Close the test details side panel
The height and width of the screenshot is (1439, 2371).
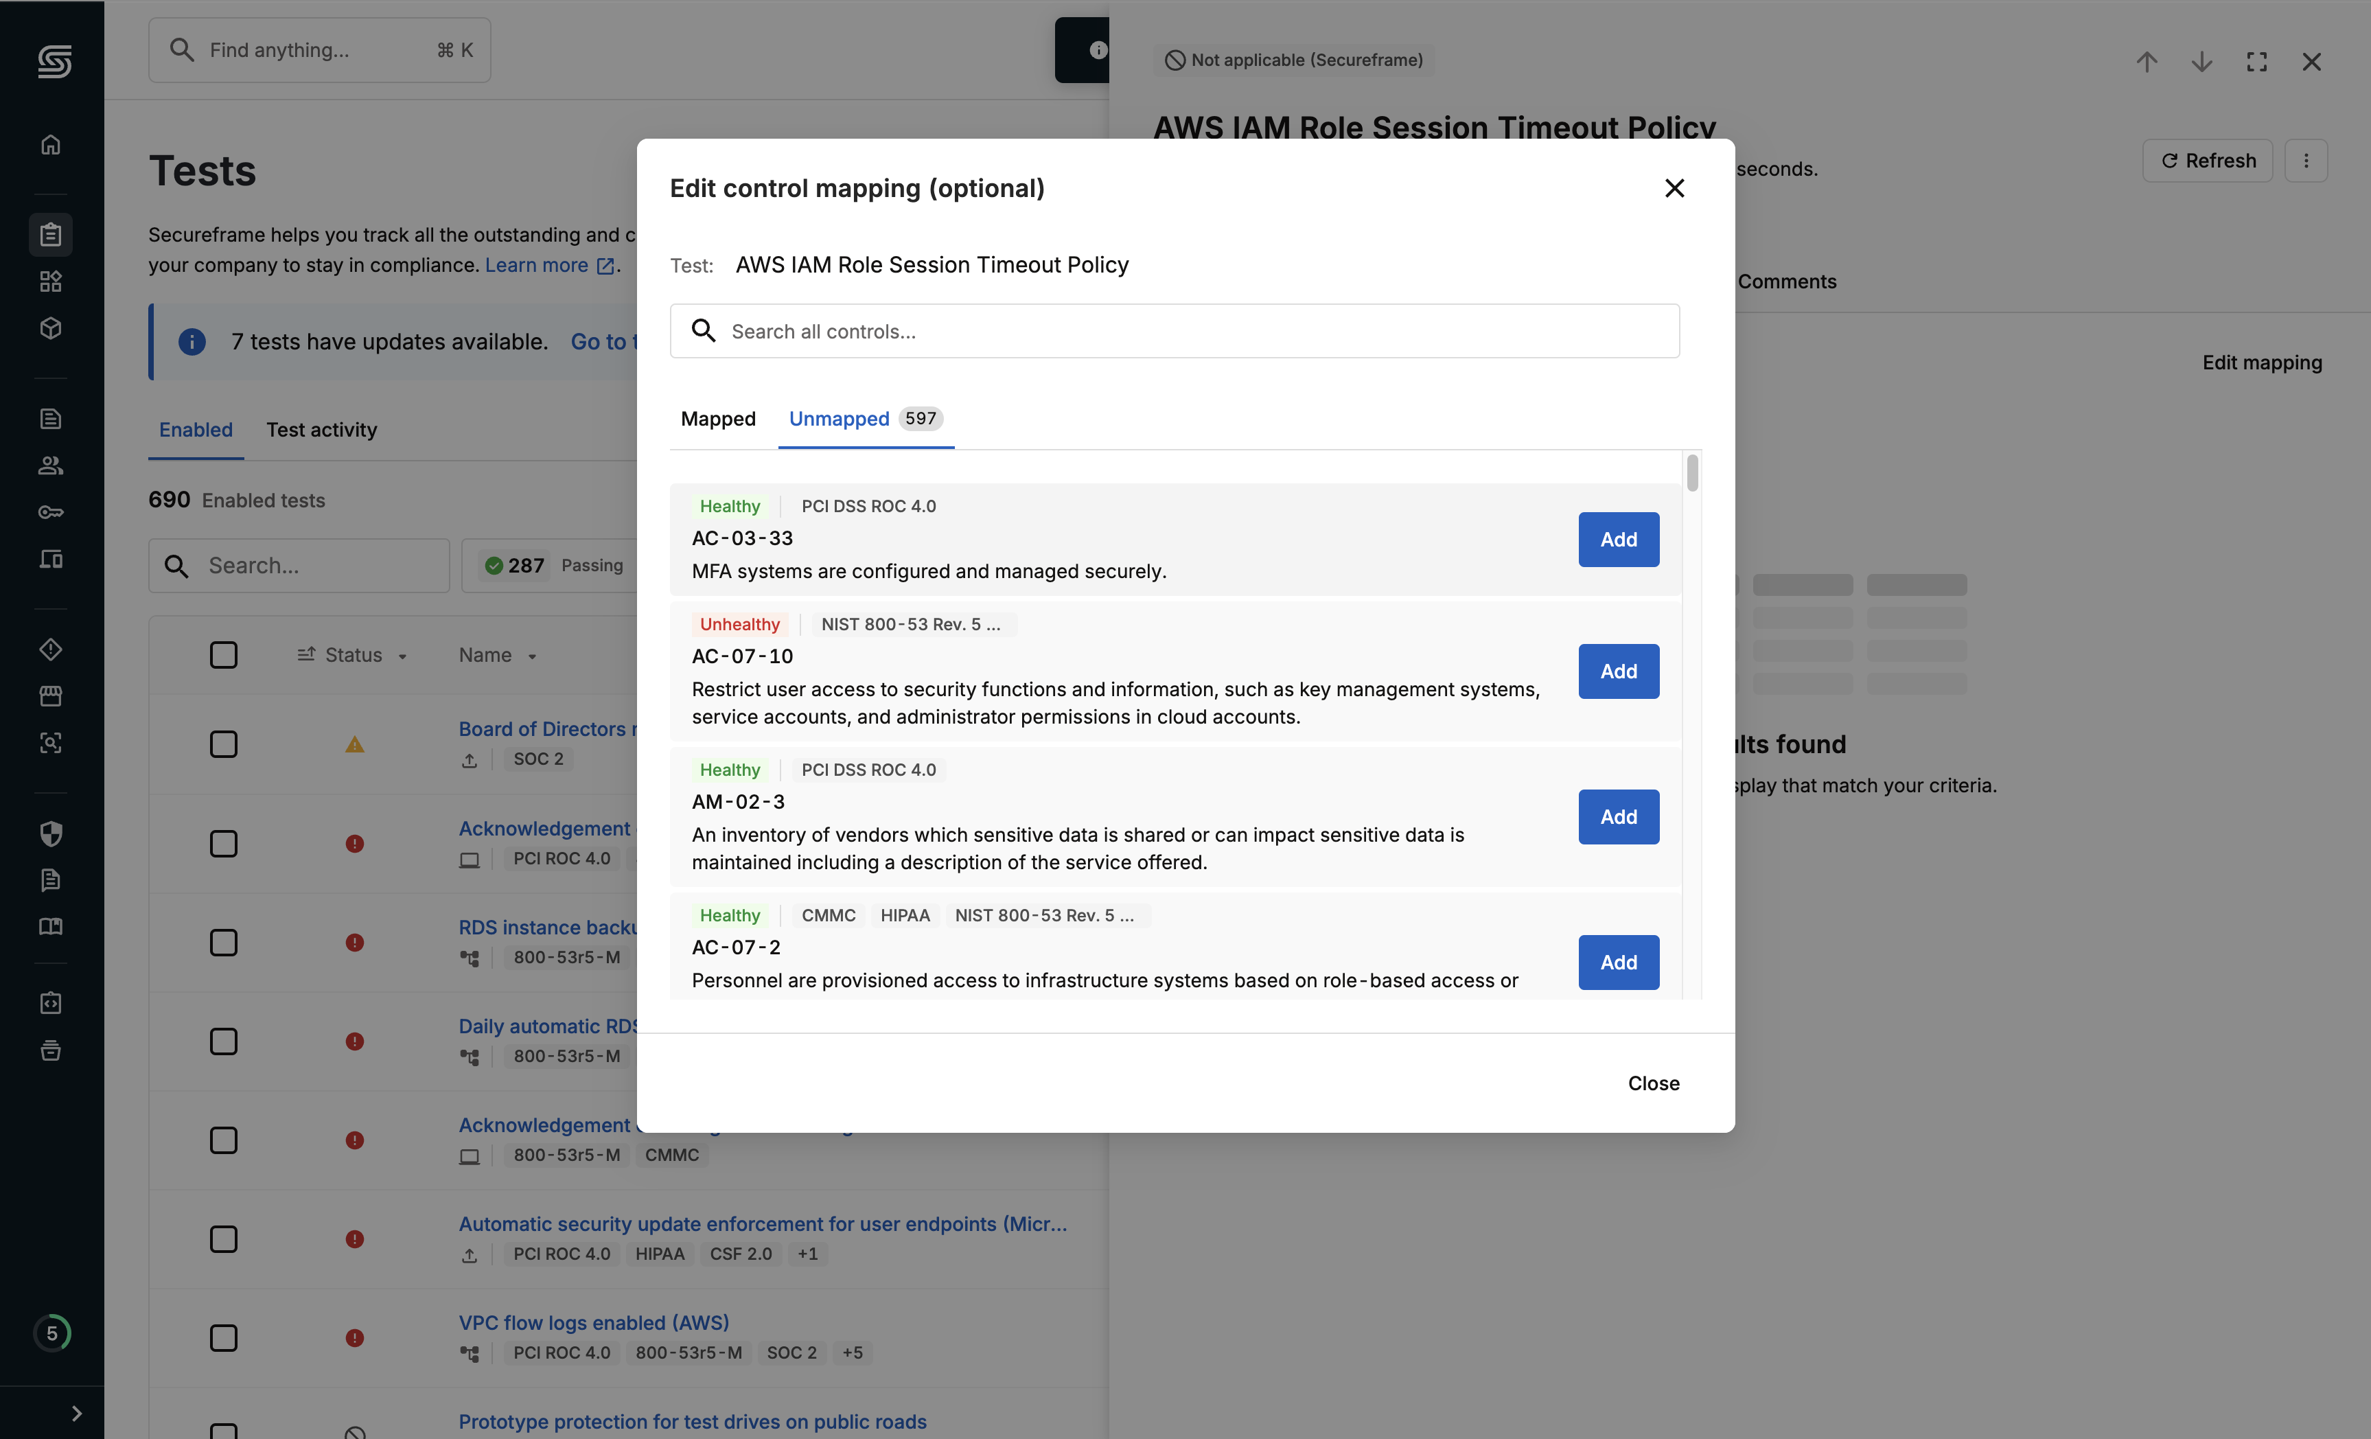pos(2311,62)
